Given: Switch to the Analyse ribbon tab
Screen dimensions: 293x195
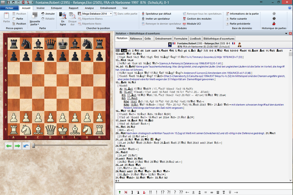Looking at the screenshot, I should (89, 8).
